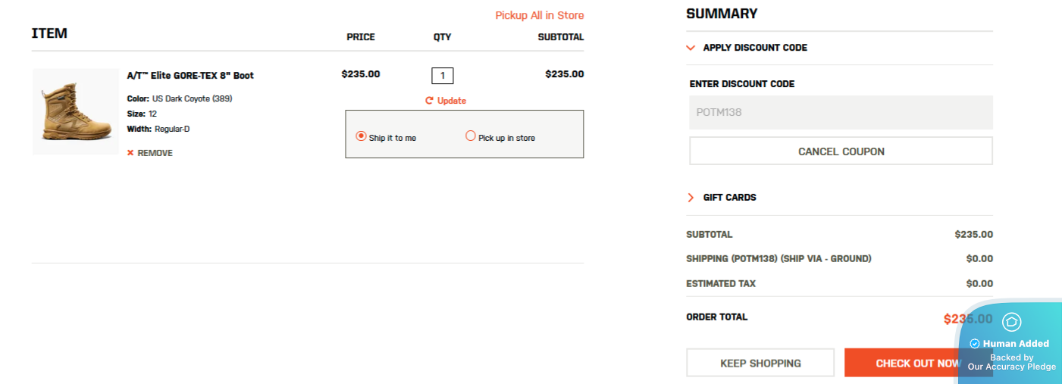Click the coyote boot product thumbnail
Image resolution: width=1062 pixels, height=384 pixels.
[75, 112]
